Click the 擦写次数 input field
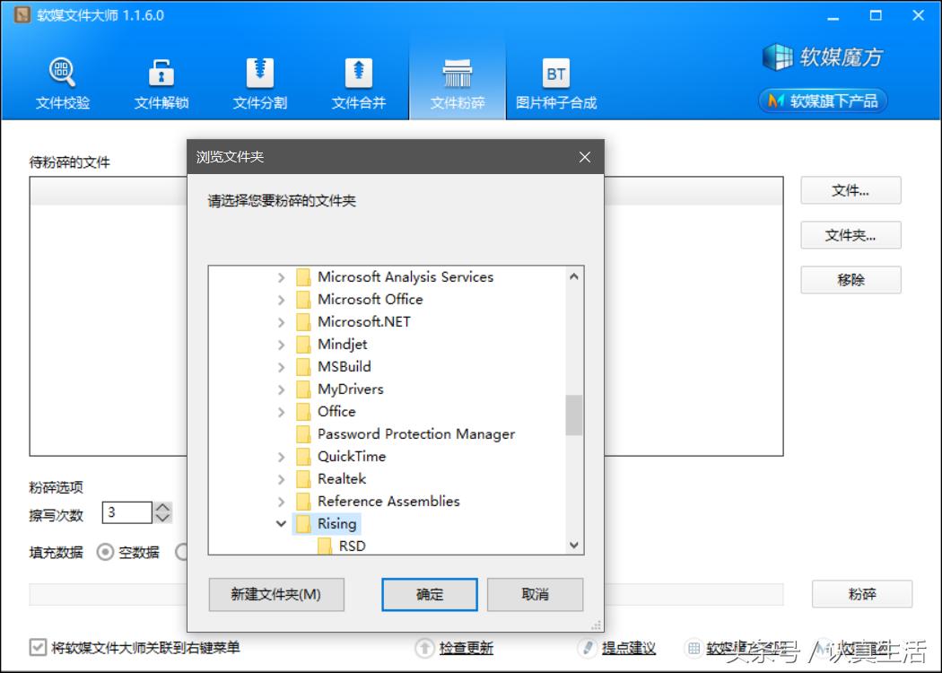 click(126, 512)
